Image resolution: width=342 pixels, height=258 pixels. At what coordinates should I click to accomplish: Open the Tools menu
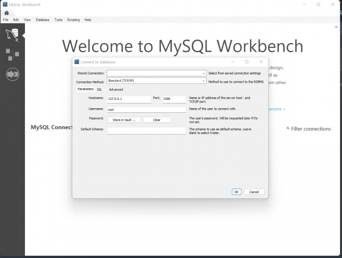click(x=58, y=19)
